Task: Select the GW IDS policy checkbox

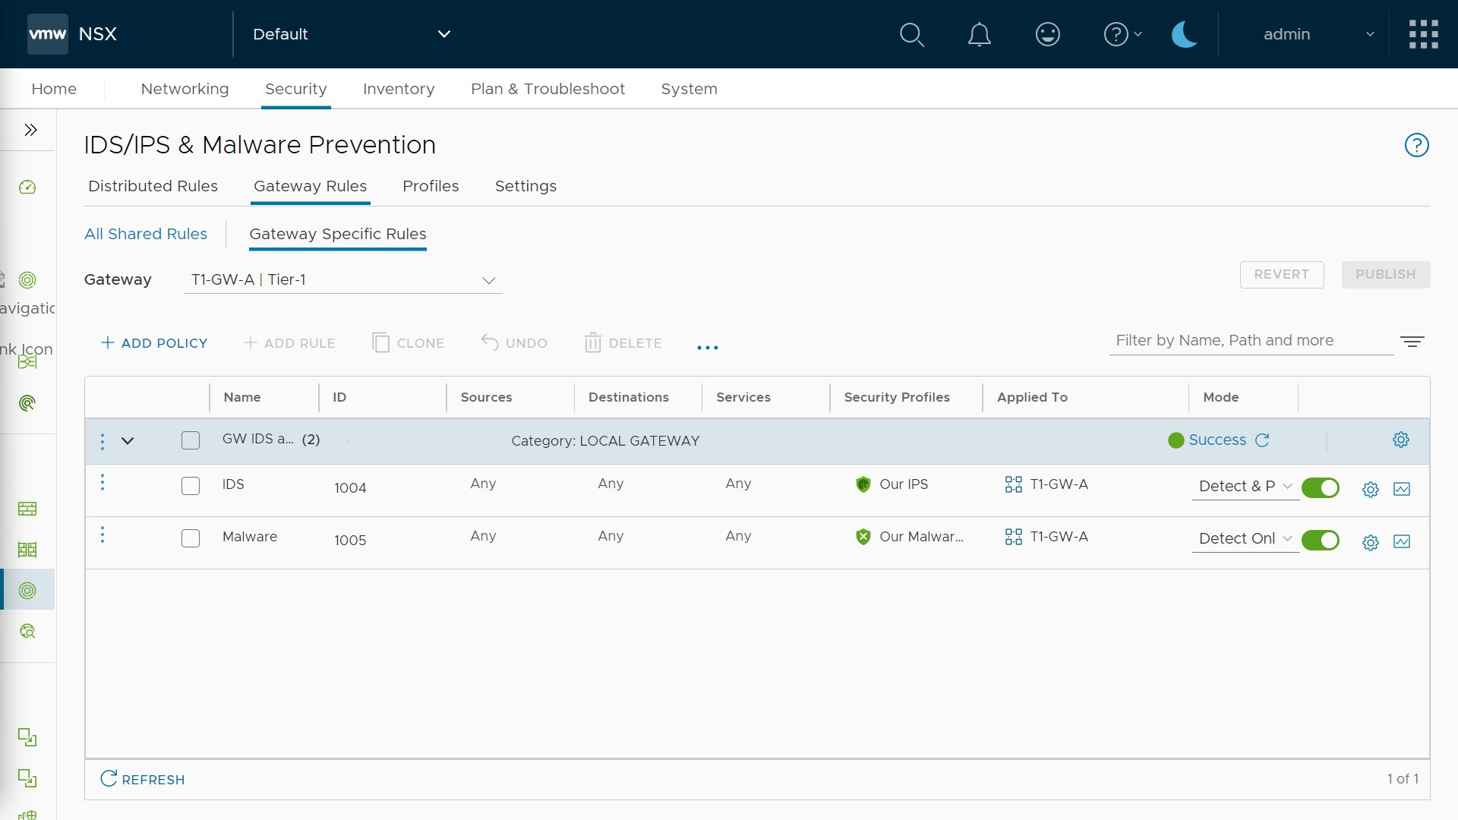Action: point(191,440)
